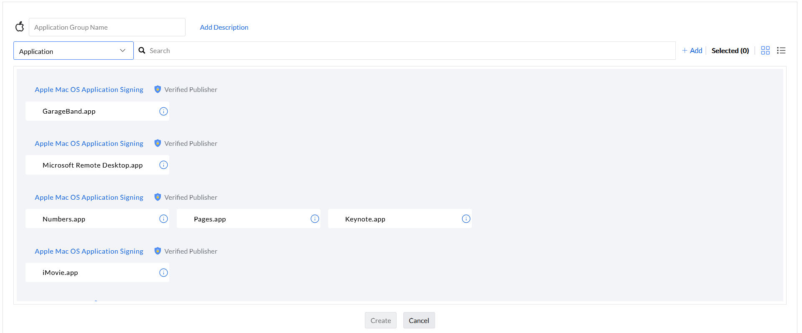Image resolution: width=802 pixels, height=333 pixels.
Task: Click the verified shield above iMovie.app
Action: point(158,251)
